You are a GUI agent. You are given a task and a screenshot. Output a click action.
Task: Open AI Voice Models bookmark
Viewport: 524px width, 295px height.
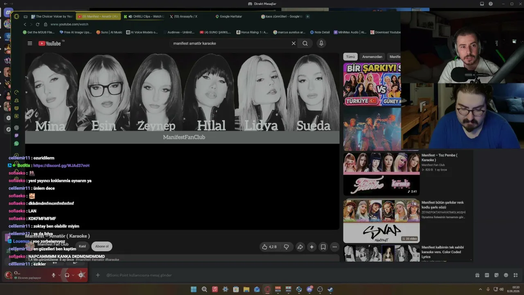[142, 32]
